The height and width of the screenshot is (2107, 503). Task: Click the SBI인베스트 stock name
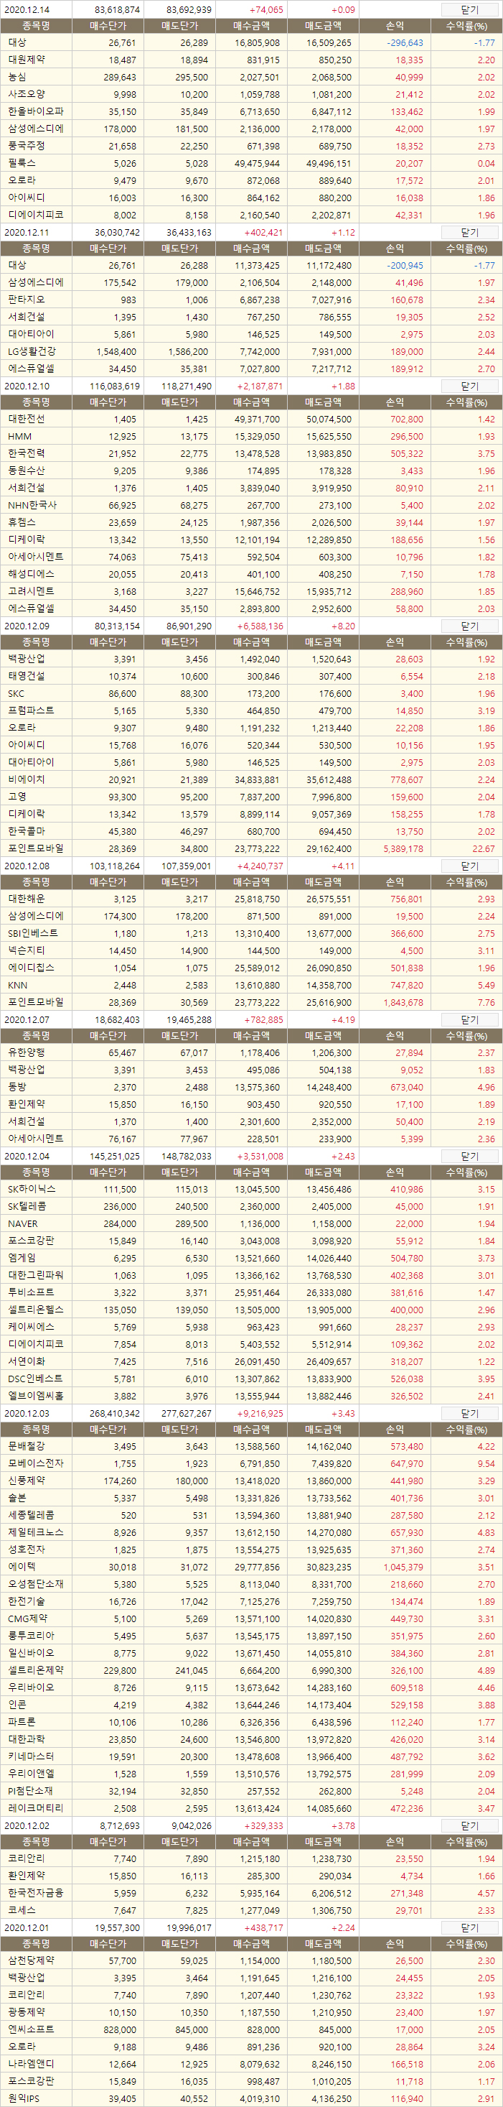coord(33,933)
